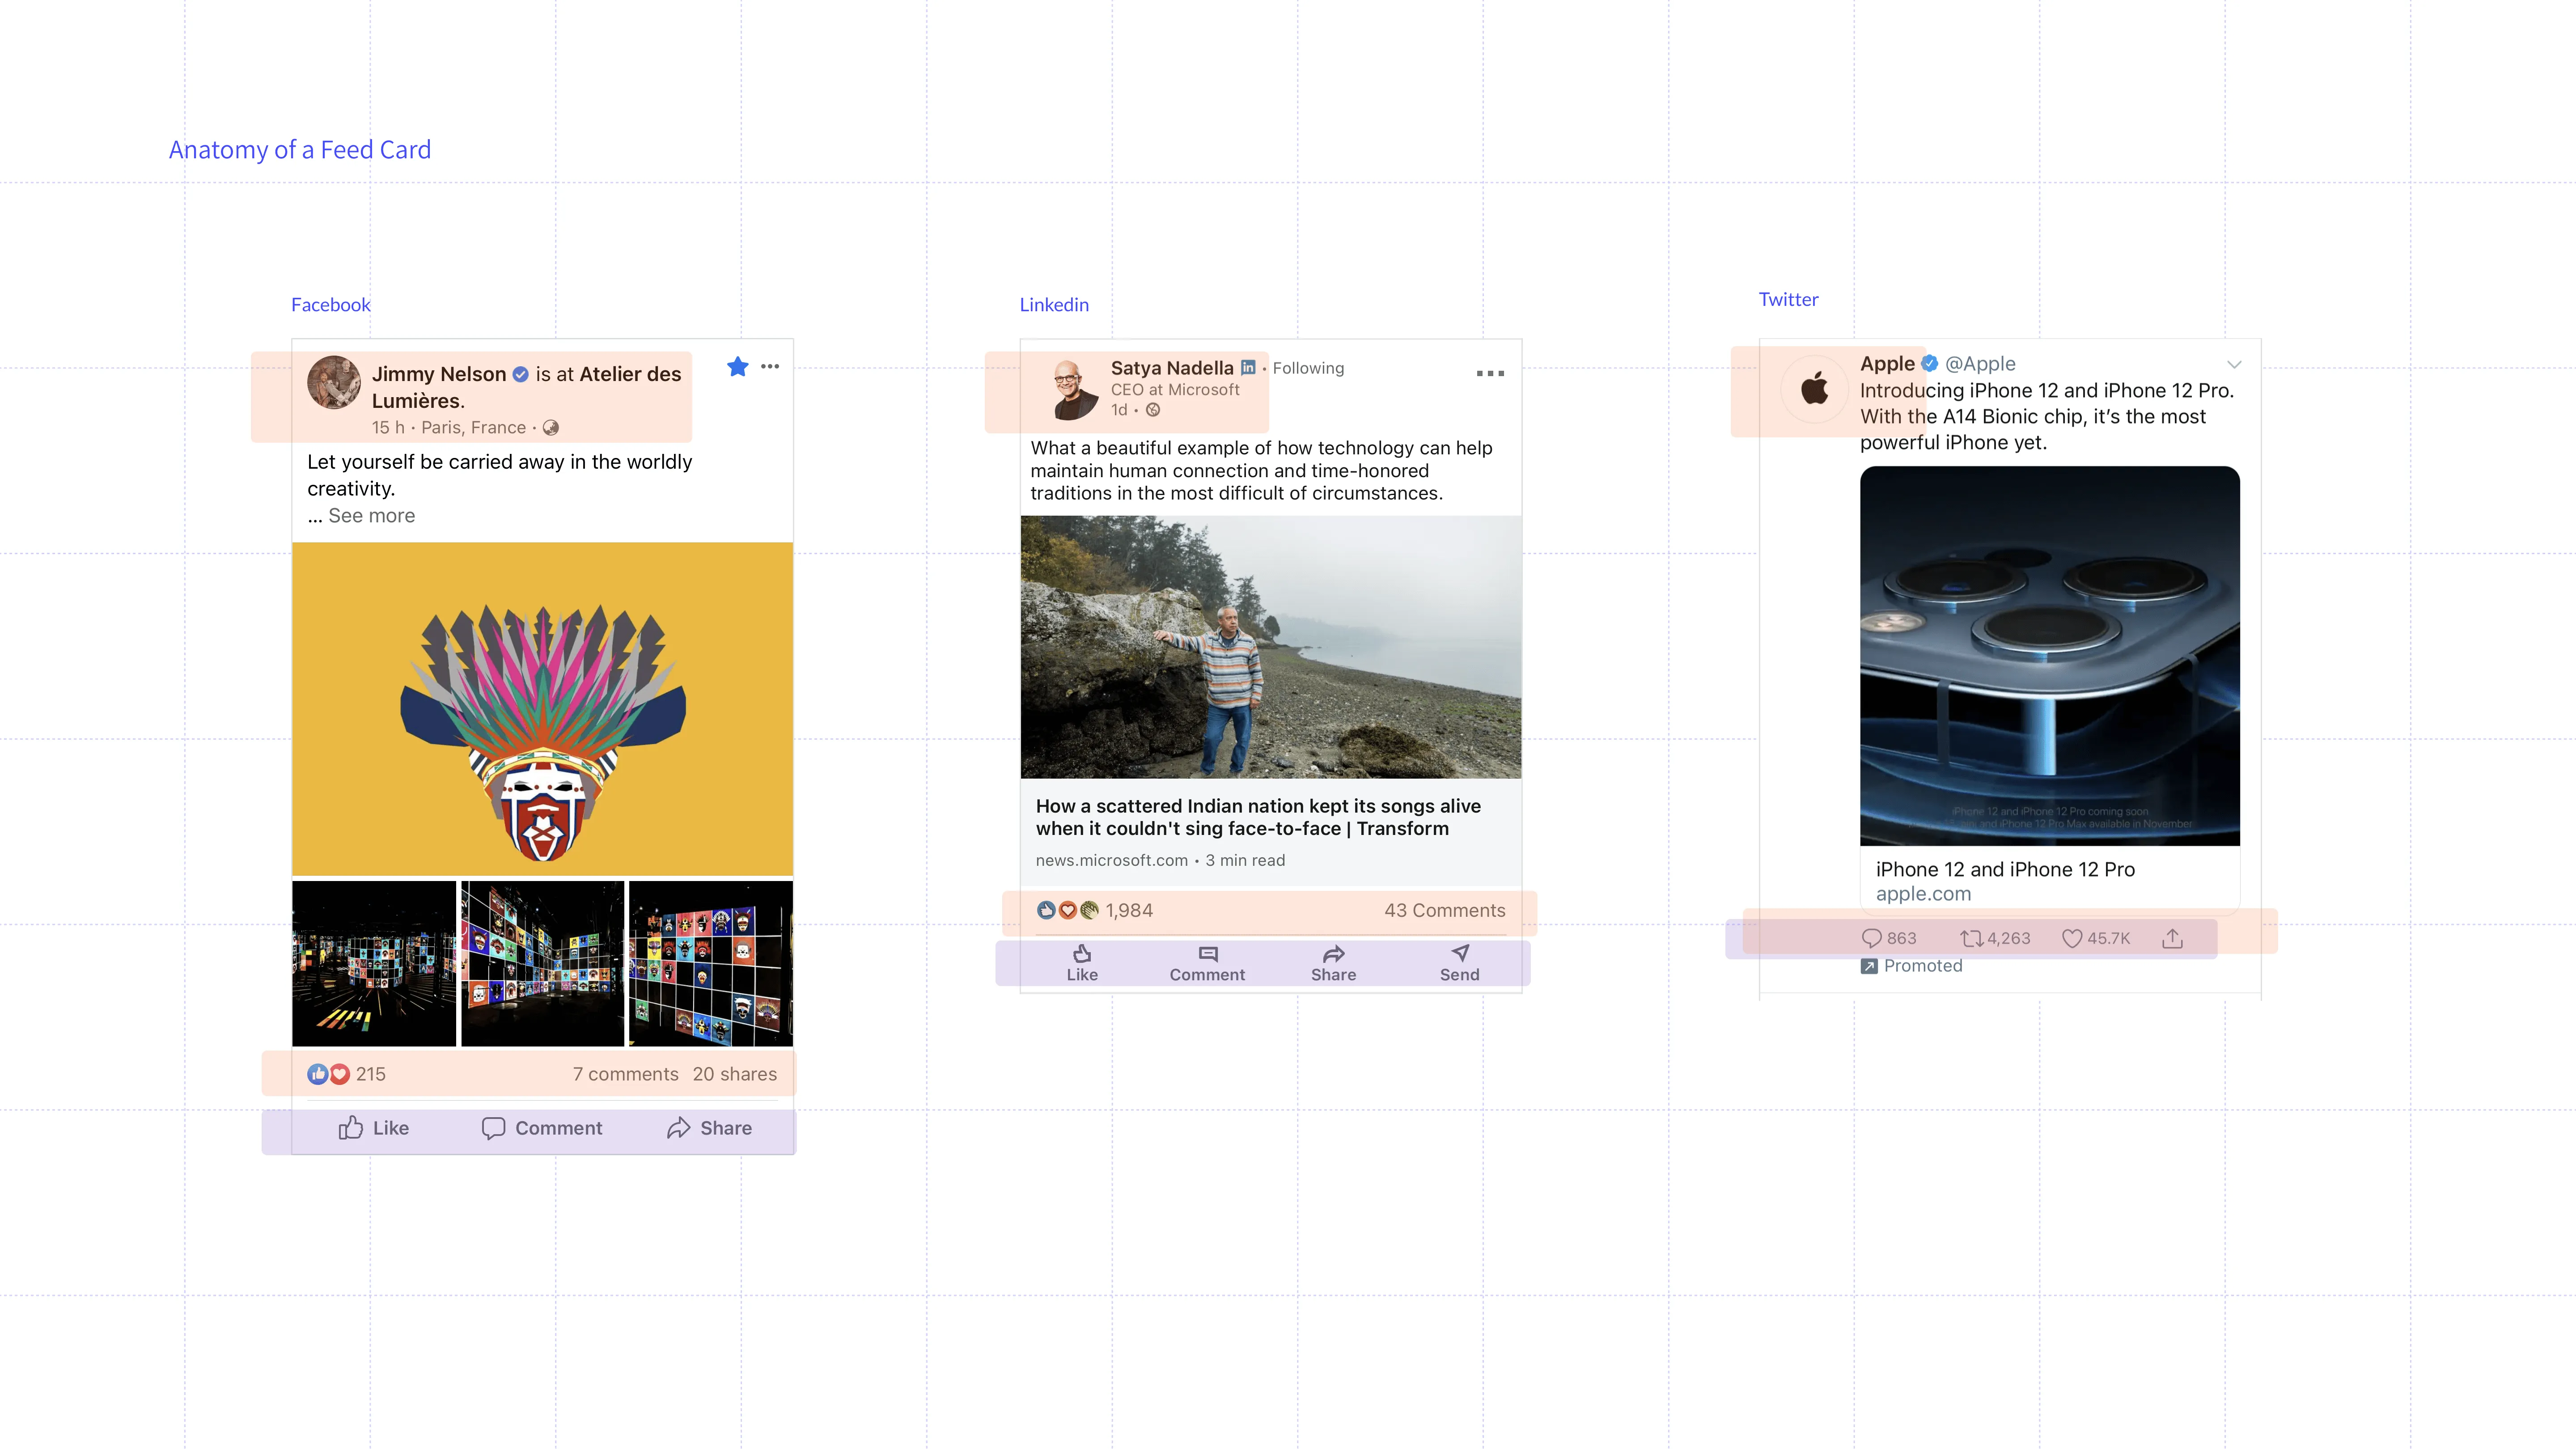Click the Apple logo profile avatar
Viewport: 2576px width, 1449px height.
click(x=1815, y=389)
